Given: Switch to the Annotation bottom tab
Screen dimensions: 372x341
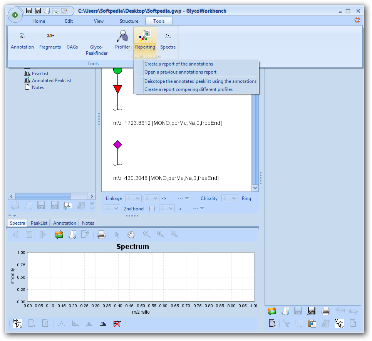Looking at the screenshot, I should pyautogui.click(x=65, y=223).
